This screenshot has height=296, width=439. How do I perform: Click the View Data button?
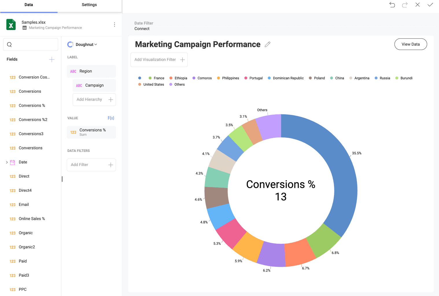point(411,44)
